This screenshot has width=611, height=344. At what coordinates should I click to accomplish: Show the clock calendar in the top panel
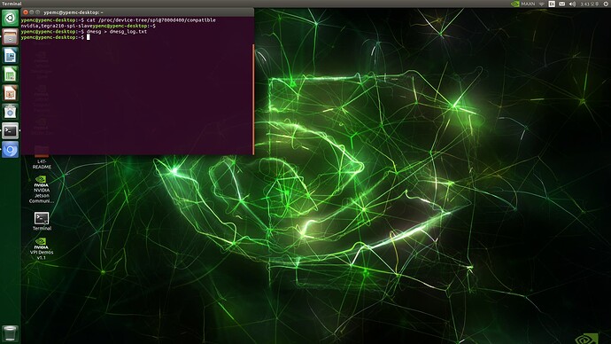[589, 4]
